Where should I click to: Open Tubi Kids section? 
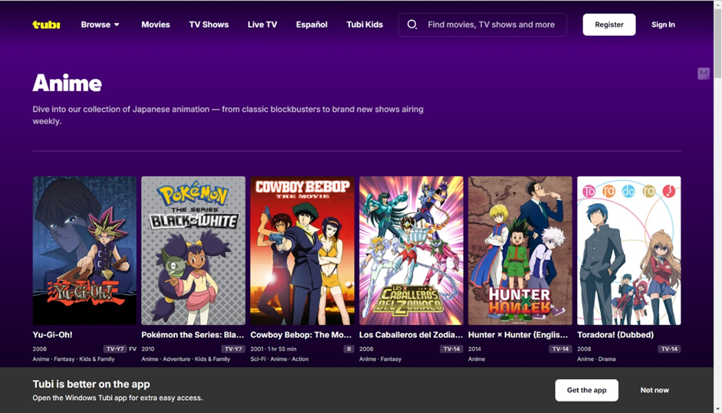(x=364, y=25)
